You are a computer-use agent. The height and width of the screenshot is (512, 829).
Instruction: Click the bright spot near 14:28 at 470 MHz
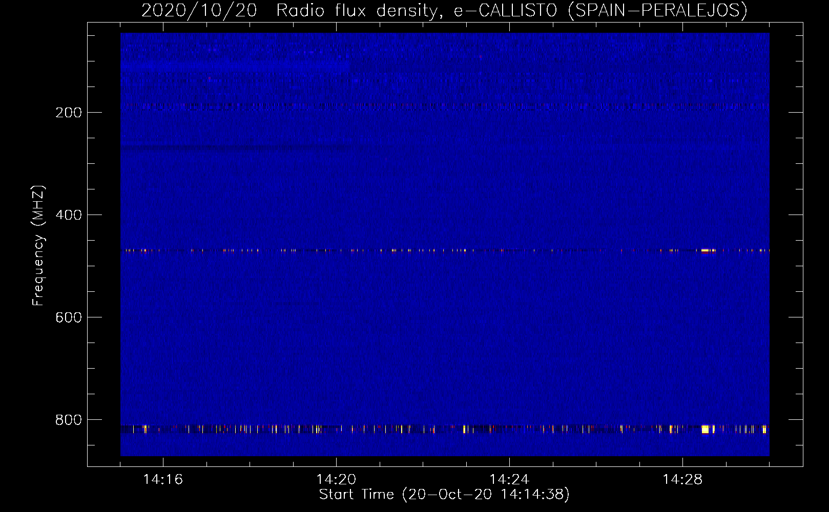(x=706, y=250)
